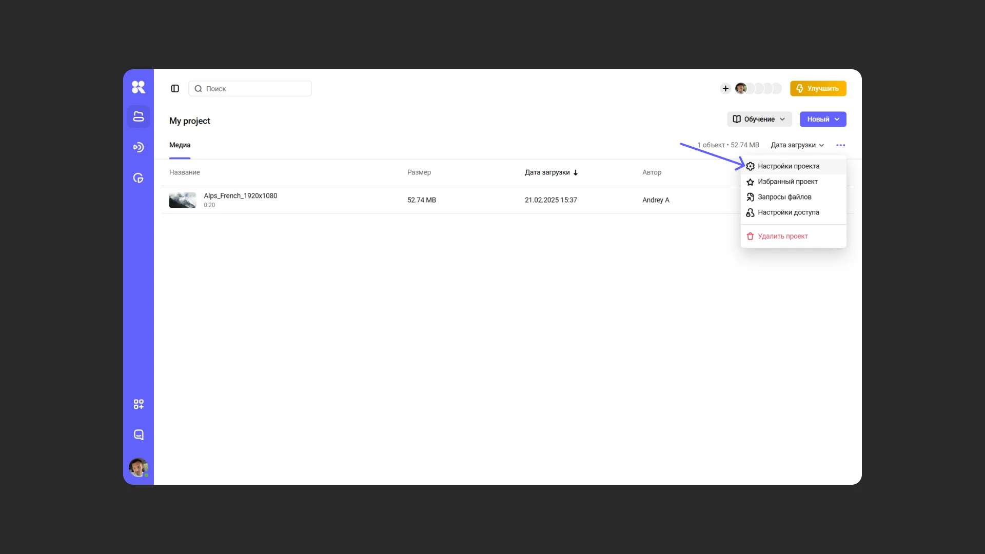Open the support chat icon

[139, 434]
